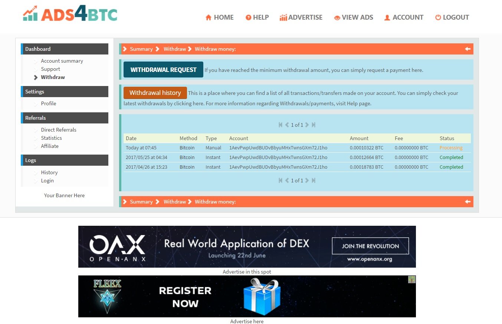502x324 pixels.
Task: Click Bitcoin address in Manual row
Action: [x=278, y=148]
